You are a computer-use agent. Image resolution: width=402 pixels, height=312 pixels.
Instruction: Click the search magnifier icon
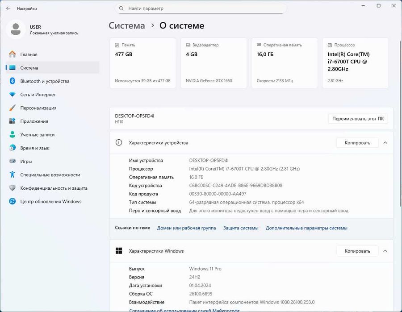coord(121,8)
